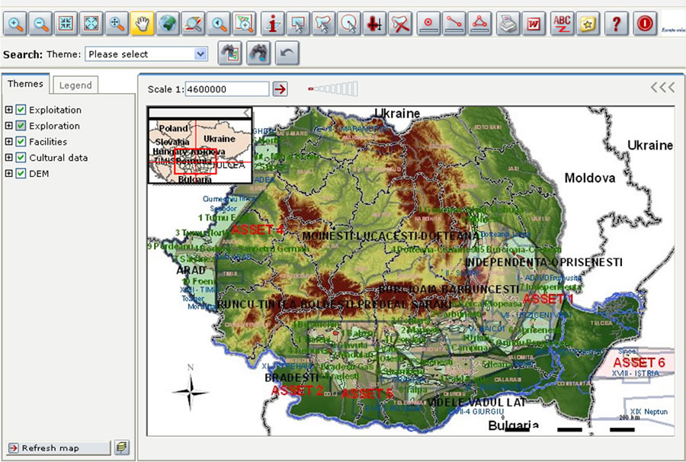The width and height of the screenshot is (686, 462).
Task: Select the Zoom Out magnifier tool
Action: click(40, 23)
